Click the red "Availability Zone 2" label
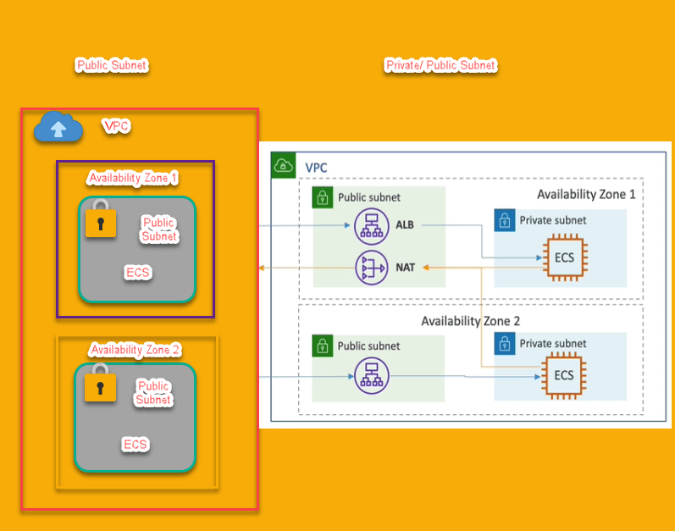This screenshot has height=531, width=675. [135, 350]
